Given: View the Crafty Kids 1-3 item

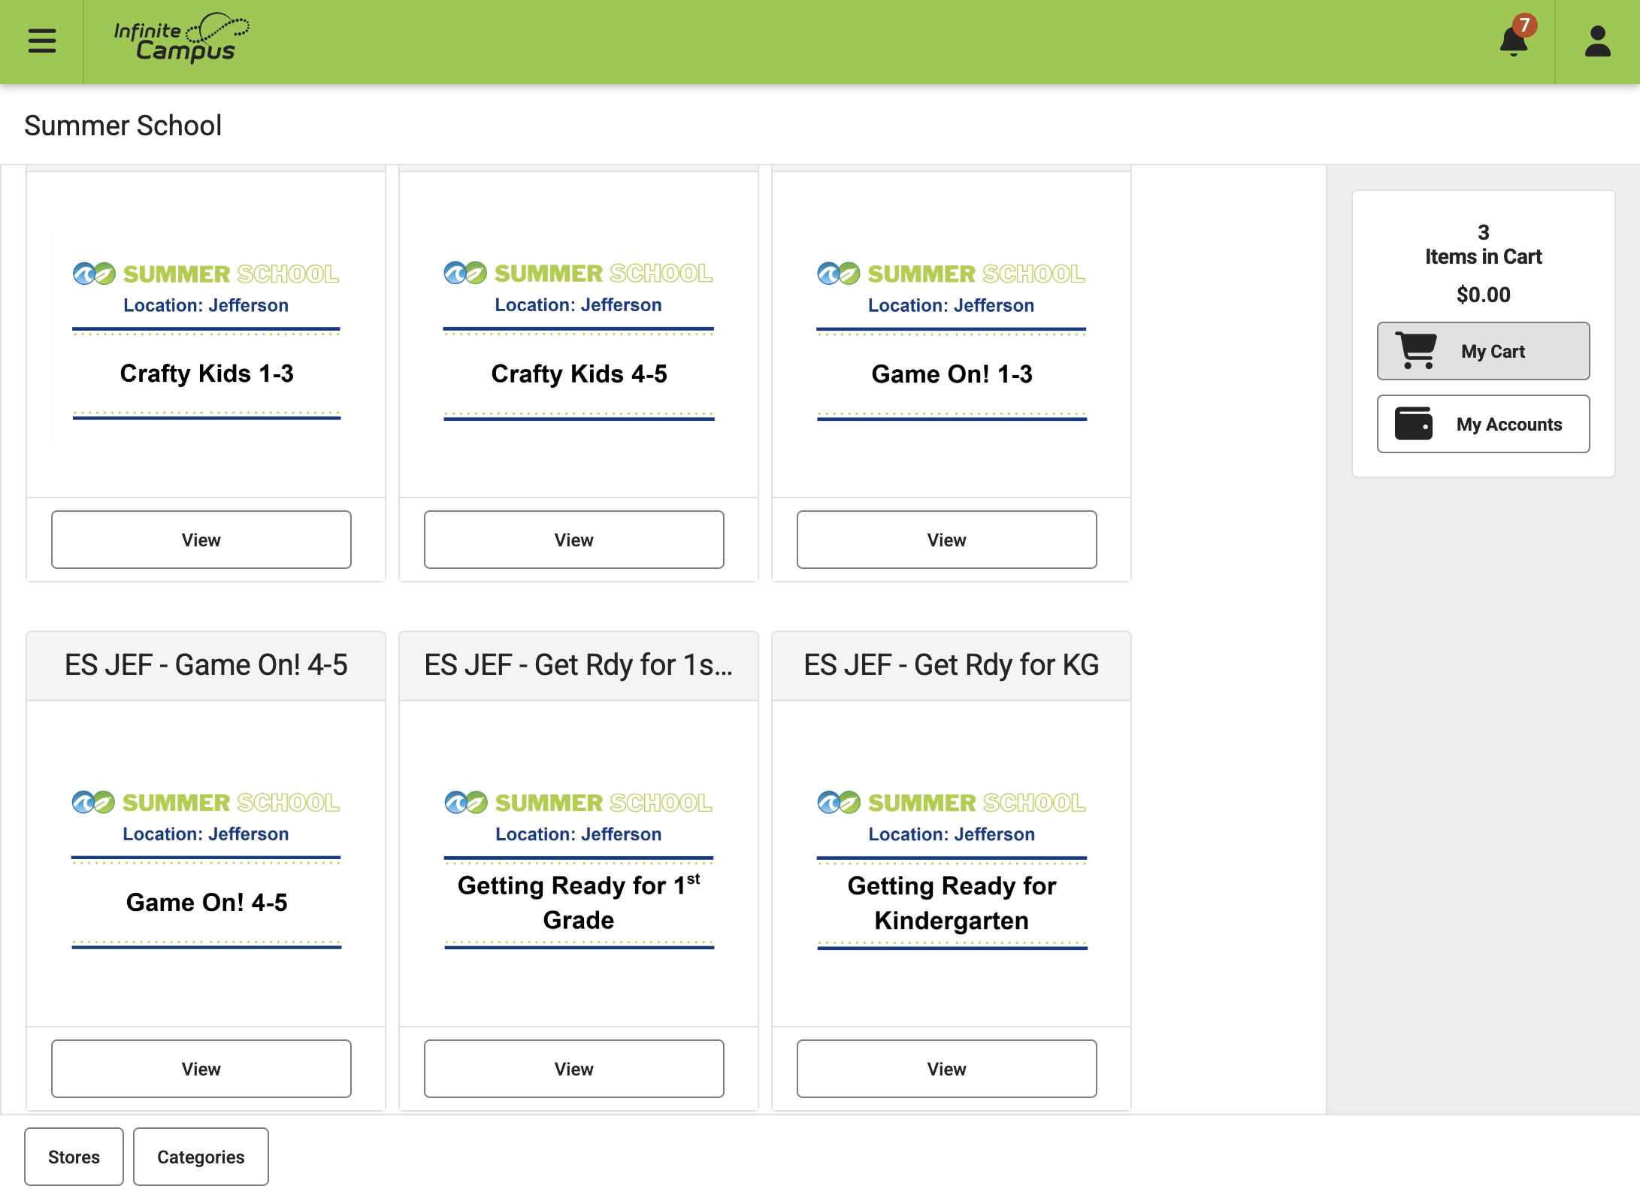Looking at the screenshot, I should click(x=201, y=540).
